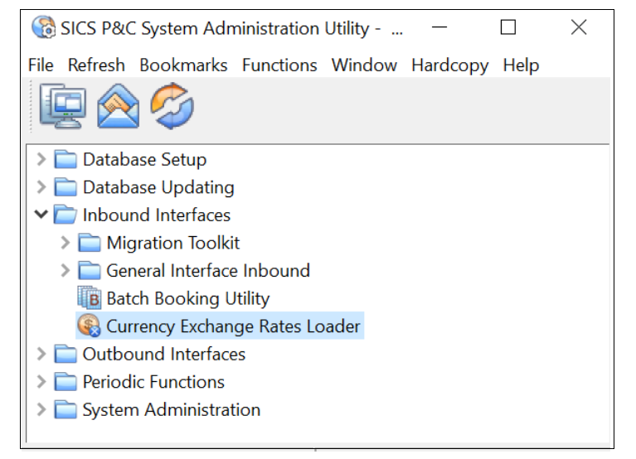Select Database Updating in the tree
Viewport: 636px width, 459px height.
coord(158,187)
